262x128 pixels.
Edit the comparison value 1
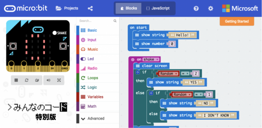tap(209, 95)
